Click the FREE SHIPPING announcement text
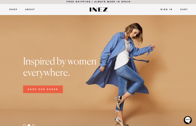Image resolution: width=196 pixels, height=126 pixels. (x=79, y=2)
